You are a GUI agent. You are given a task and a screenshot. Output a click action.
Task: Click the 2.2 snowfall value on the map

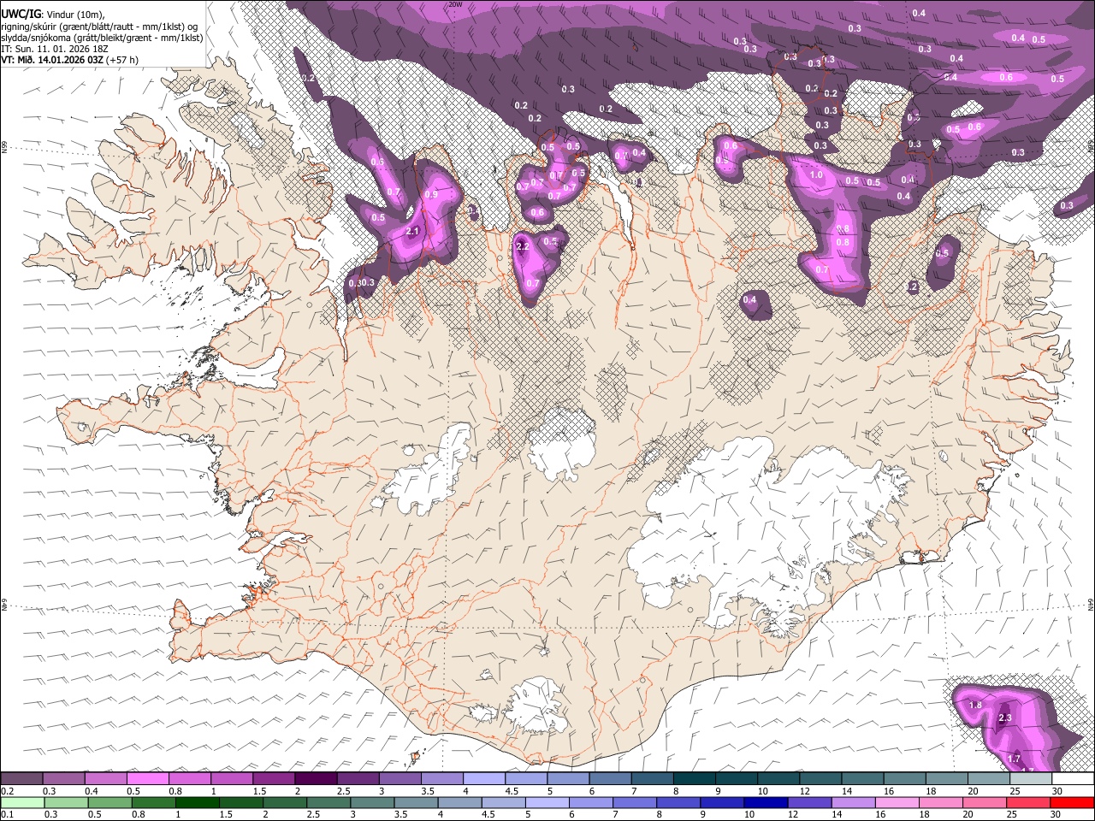pos(524,246)
